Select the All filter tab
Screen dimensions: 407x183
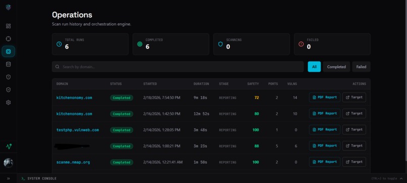[x=314, y=67]
